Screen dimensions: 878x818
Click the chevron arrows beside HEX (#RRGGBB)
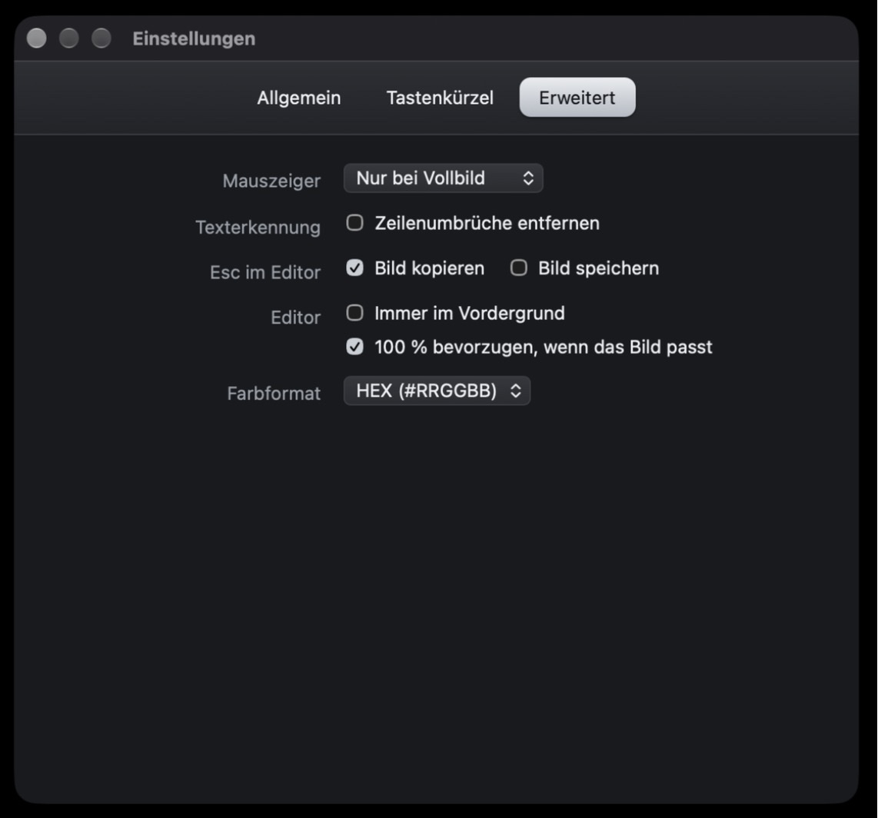point(516,391)
